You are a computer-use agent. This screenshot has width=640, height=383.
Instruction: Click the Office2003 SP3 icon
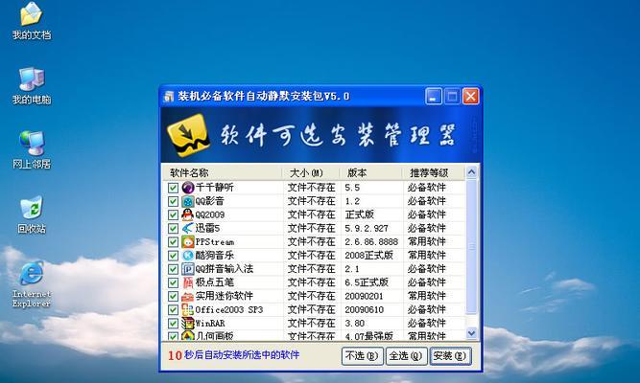coord(188,309)
